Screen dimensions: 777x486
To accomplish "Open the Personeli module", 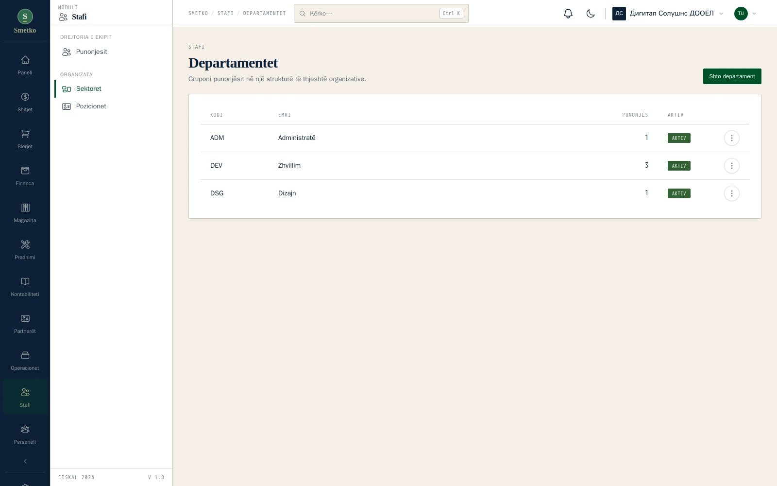I will 25,435.
